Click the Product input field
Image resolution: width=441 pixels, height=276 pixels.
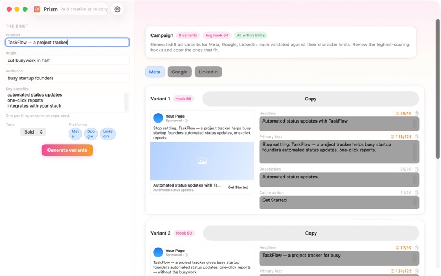pyautogui.click(x=67, y=43)
